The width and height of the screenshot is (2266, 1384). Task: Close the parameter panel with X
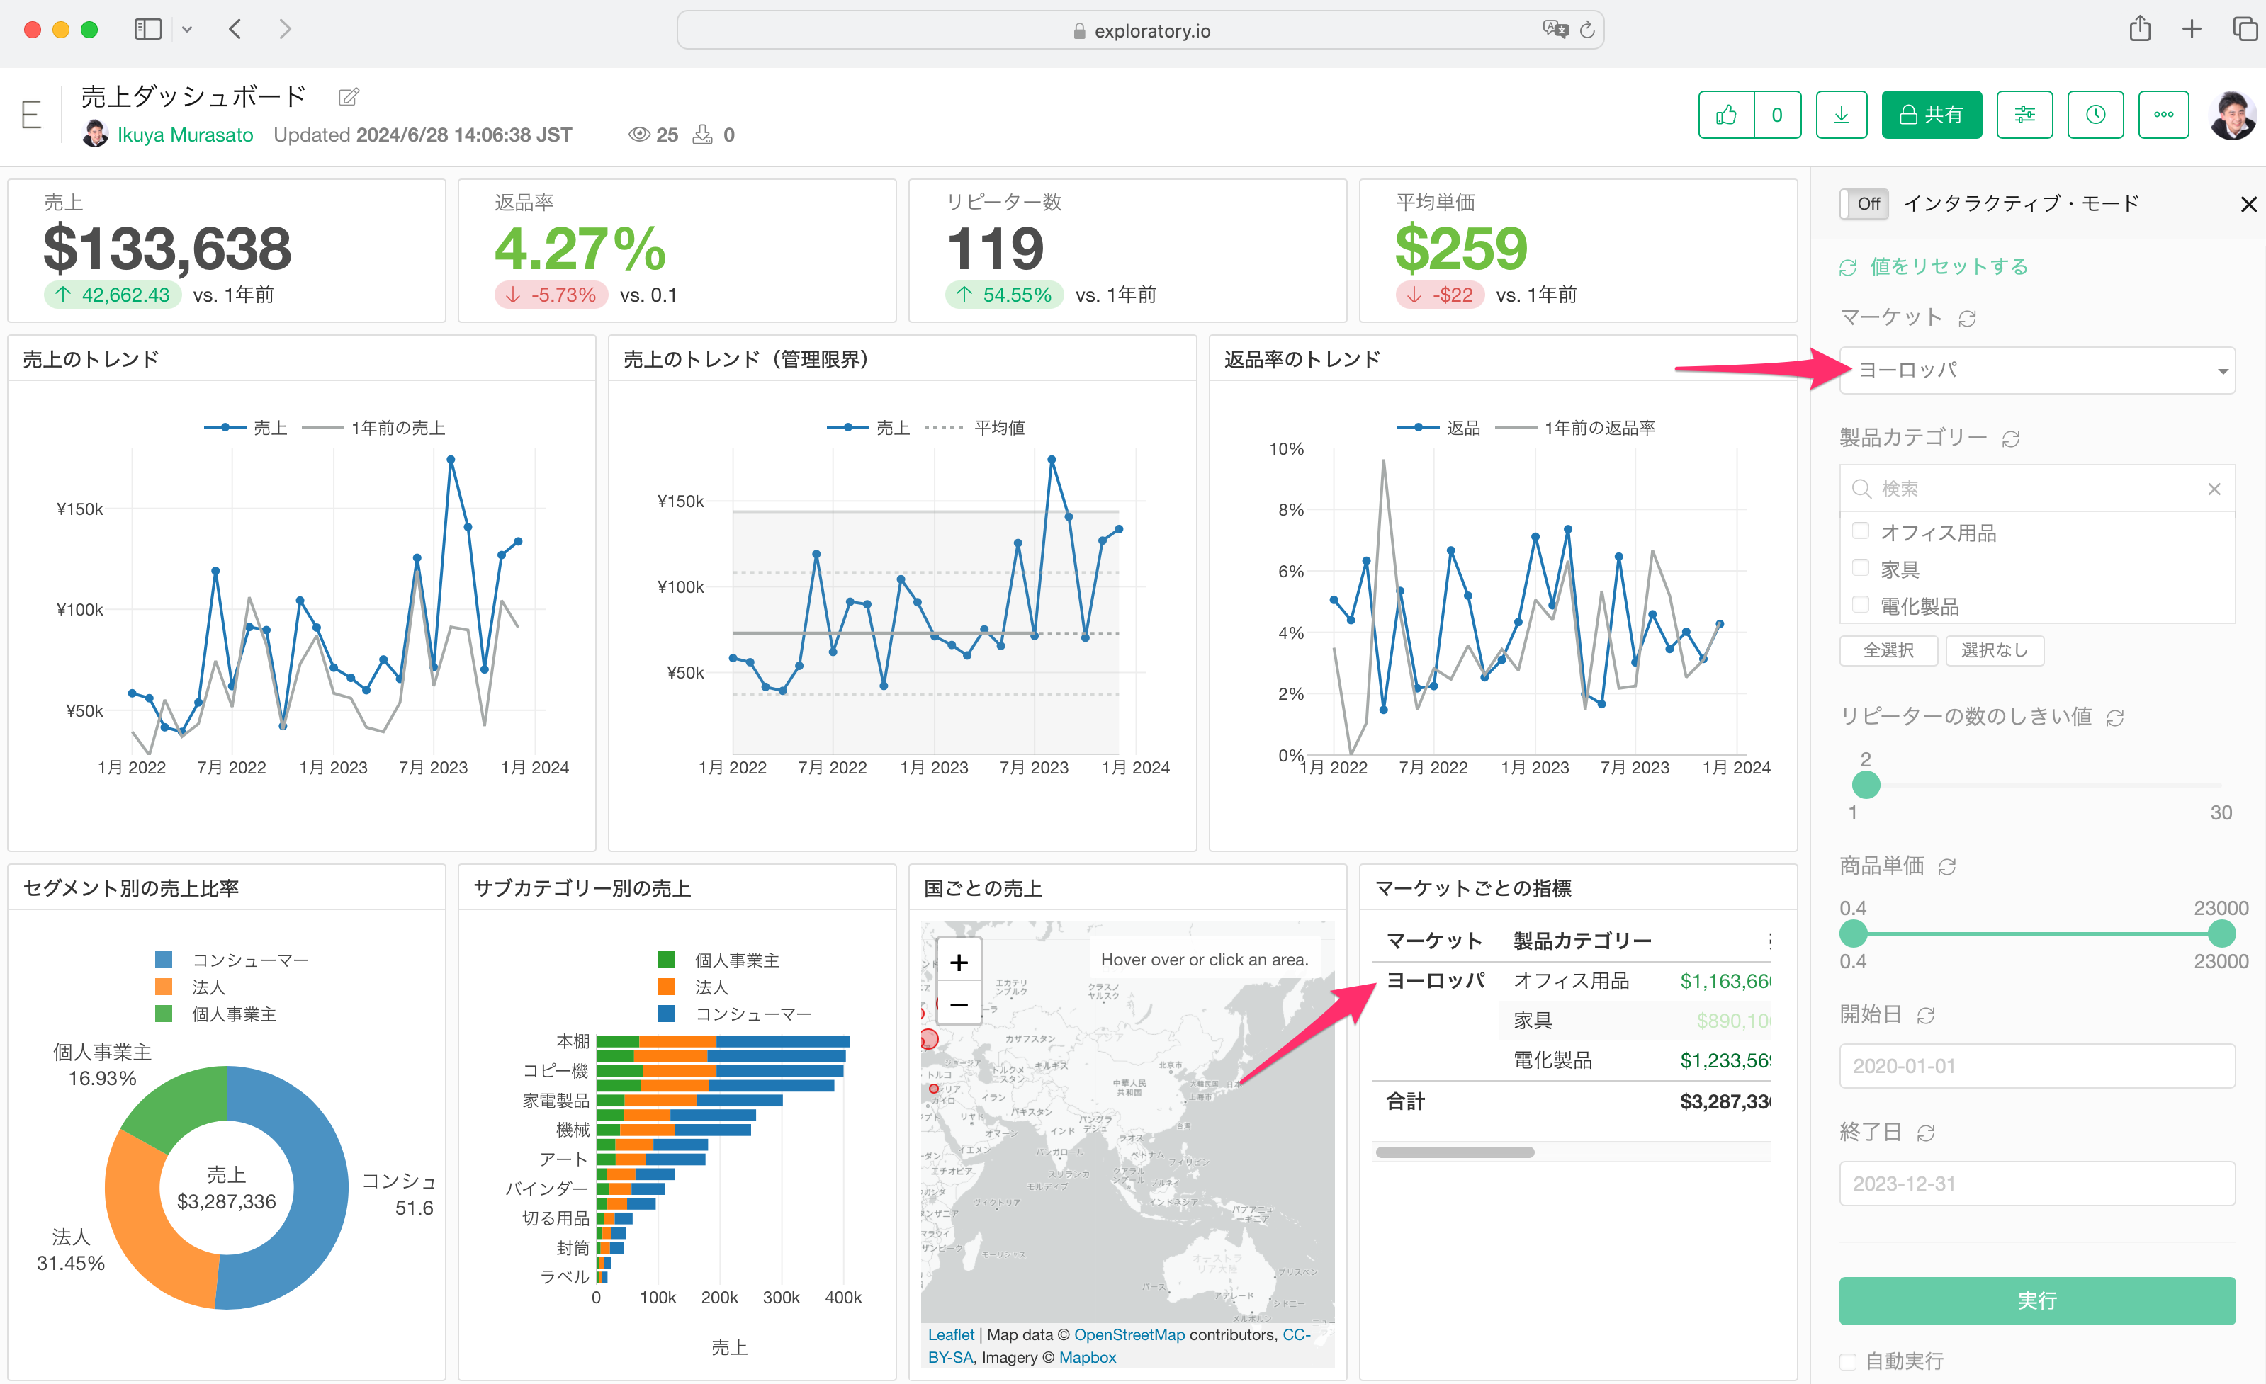click(x=2248, y=204)
